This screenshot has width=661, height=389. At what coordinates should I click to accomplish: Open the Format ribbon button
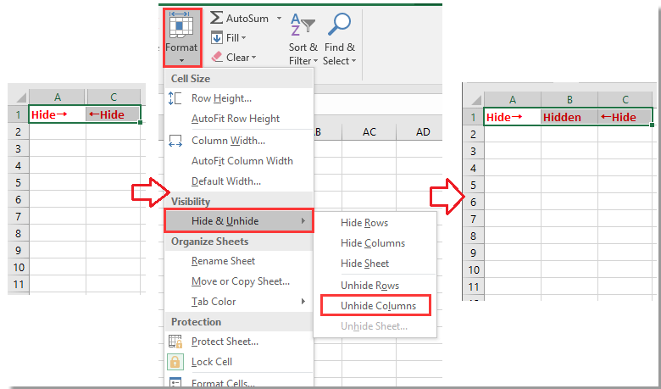pos(181,37)
